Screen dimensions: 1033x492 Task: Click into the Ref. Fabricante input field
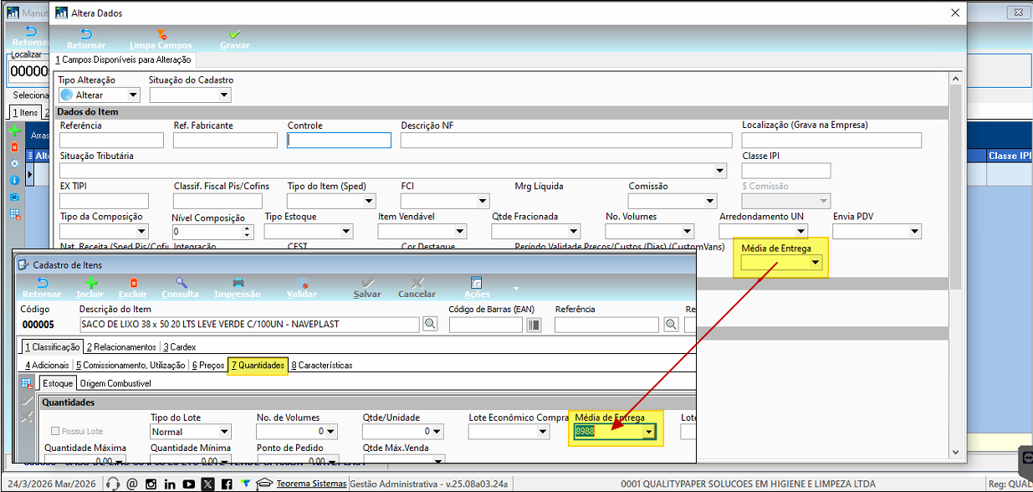pos(224,141)
